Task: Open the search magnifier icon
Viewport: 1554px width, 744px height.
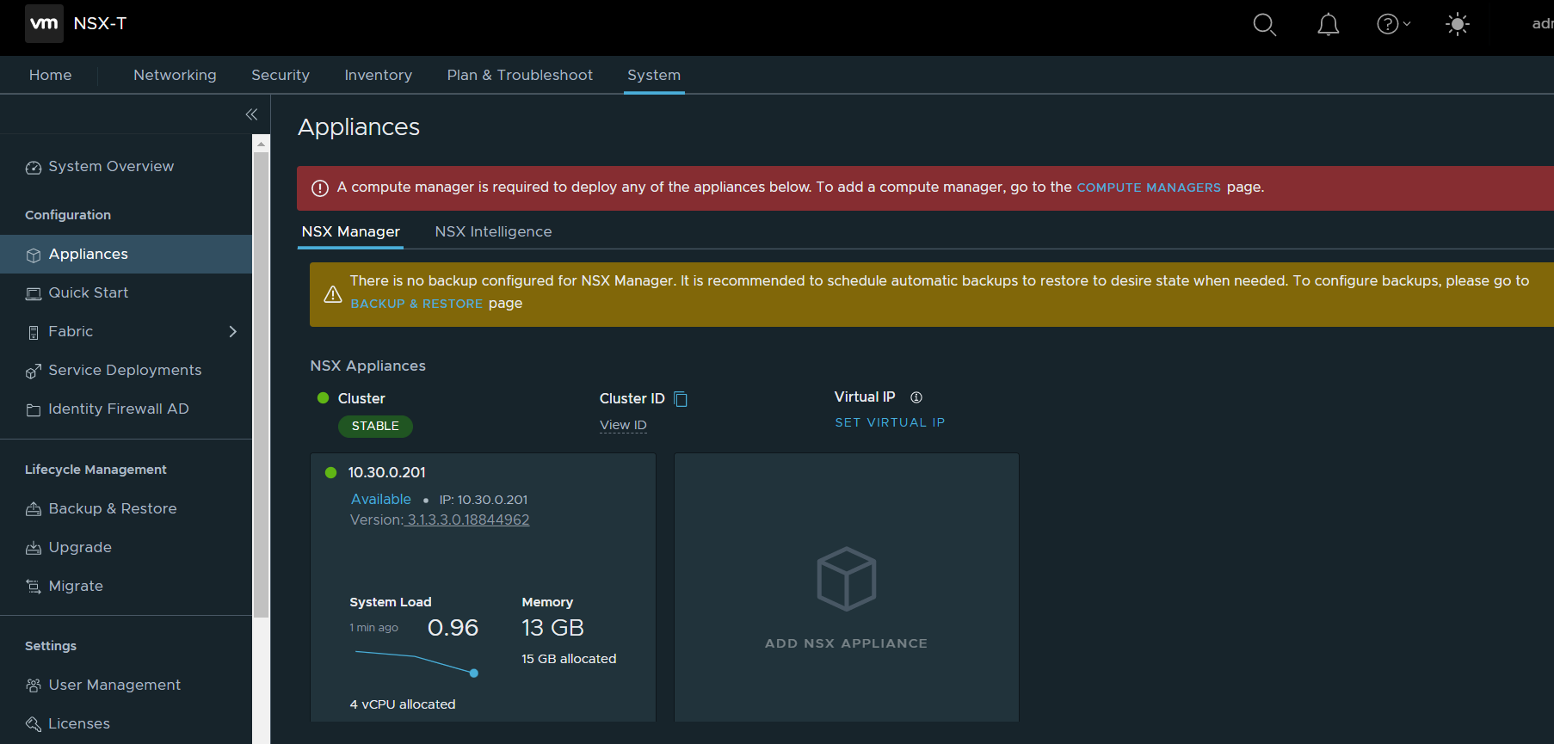Action: [x=1264, y=24]
